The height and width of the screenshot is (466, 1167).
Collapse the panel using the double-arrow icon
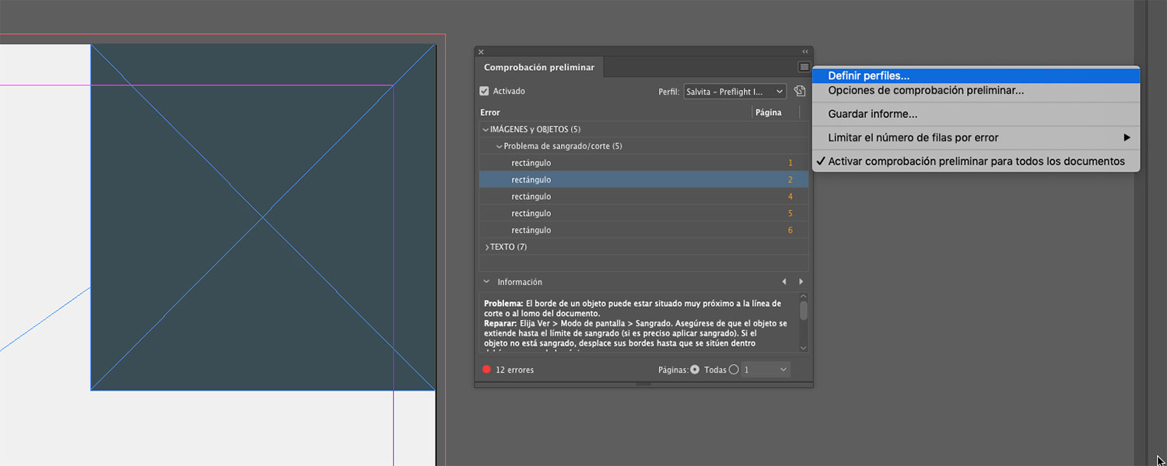click(x=805, y=52)
